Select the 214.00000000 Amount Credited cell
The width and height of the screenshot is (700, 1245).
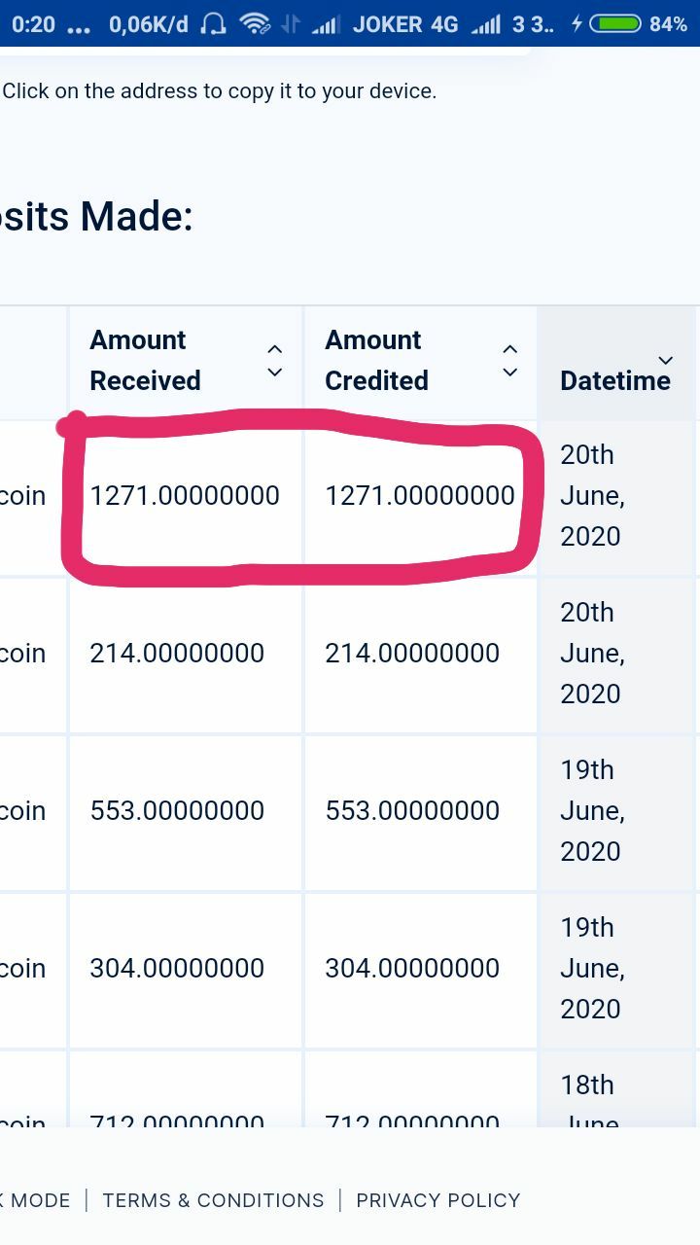click(421, 654)
